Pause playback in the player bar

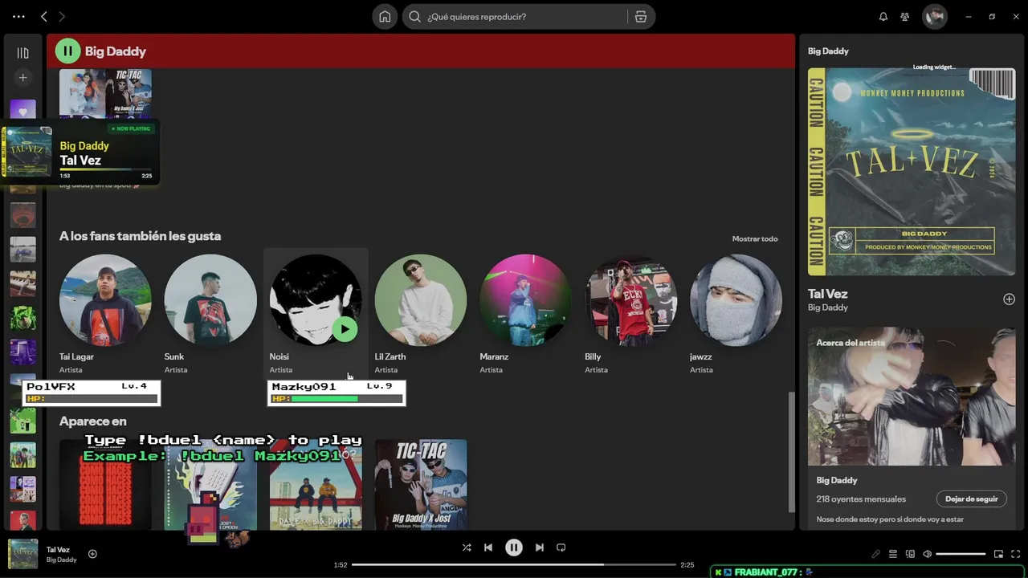coord(514,547)
